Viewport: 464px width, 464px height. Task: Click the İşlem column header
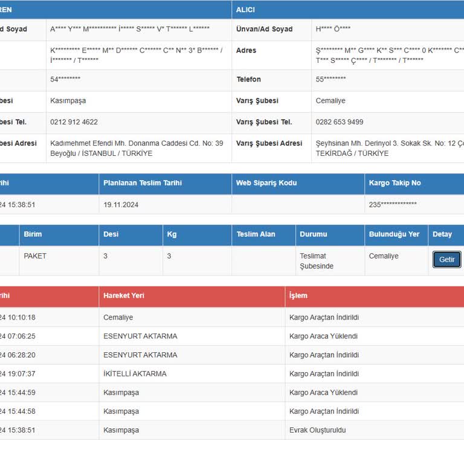click(x=298, y=295)
